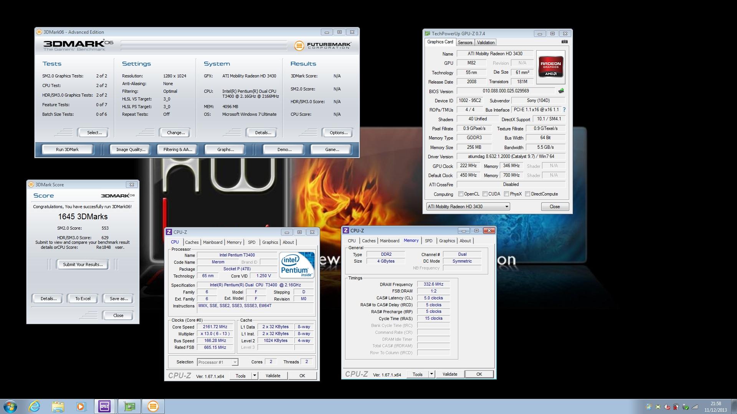Click Save as button in score window
The height and width of the screenshot is (414, 737).
(119, 299)
